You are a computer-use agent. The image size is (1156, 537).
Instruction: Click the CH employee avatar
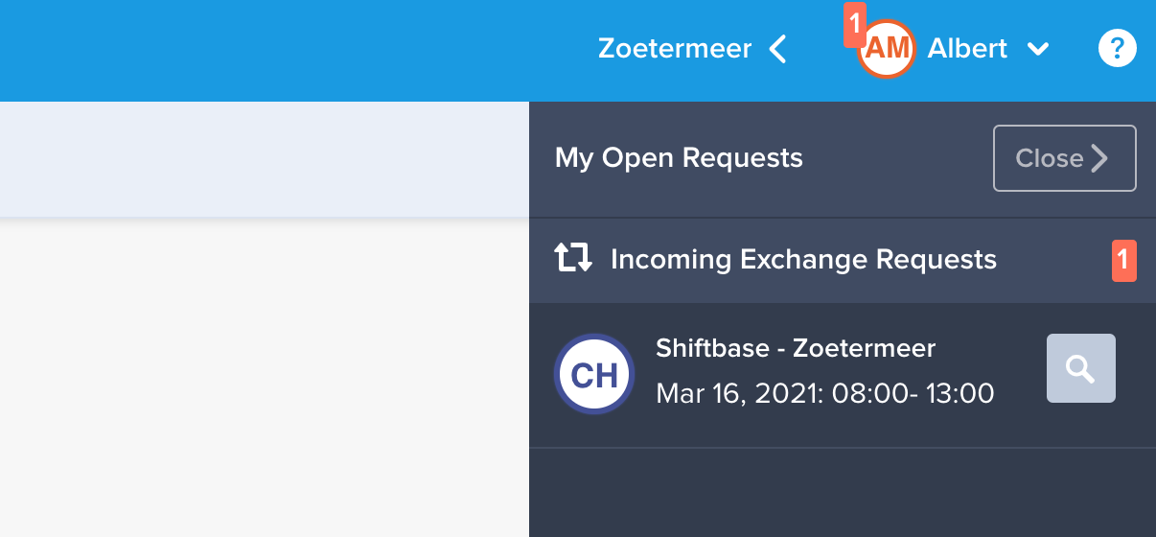click(594, 374)
